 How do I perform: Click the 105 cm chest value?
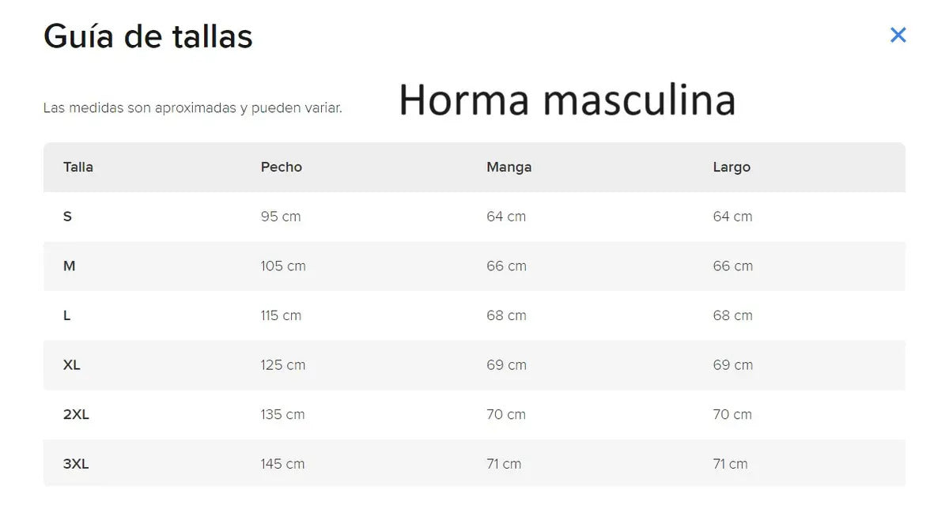(283, 266)
